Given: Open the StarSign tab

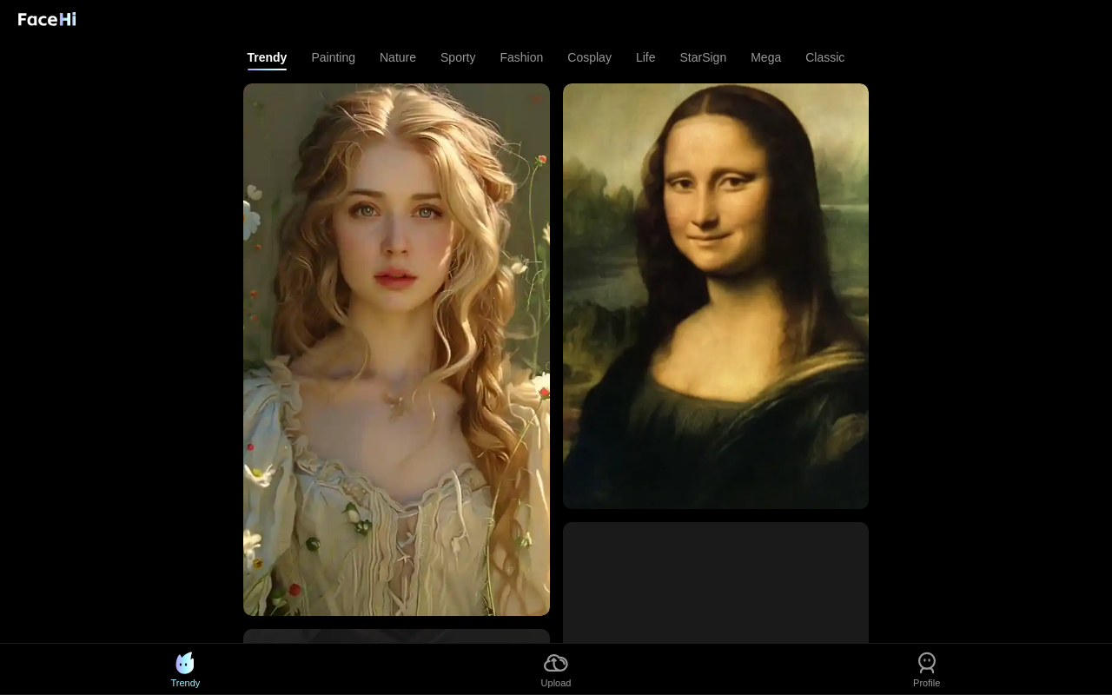Looking at the screenshot, I should [703, 57].
